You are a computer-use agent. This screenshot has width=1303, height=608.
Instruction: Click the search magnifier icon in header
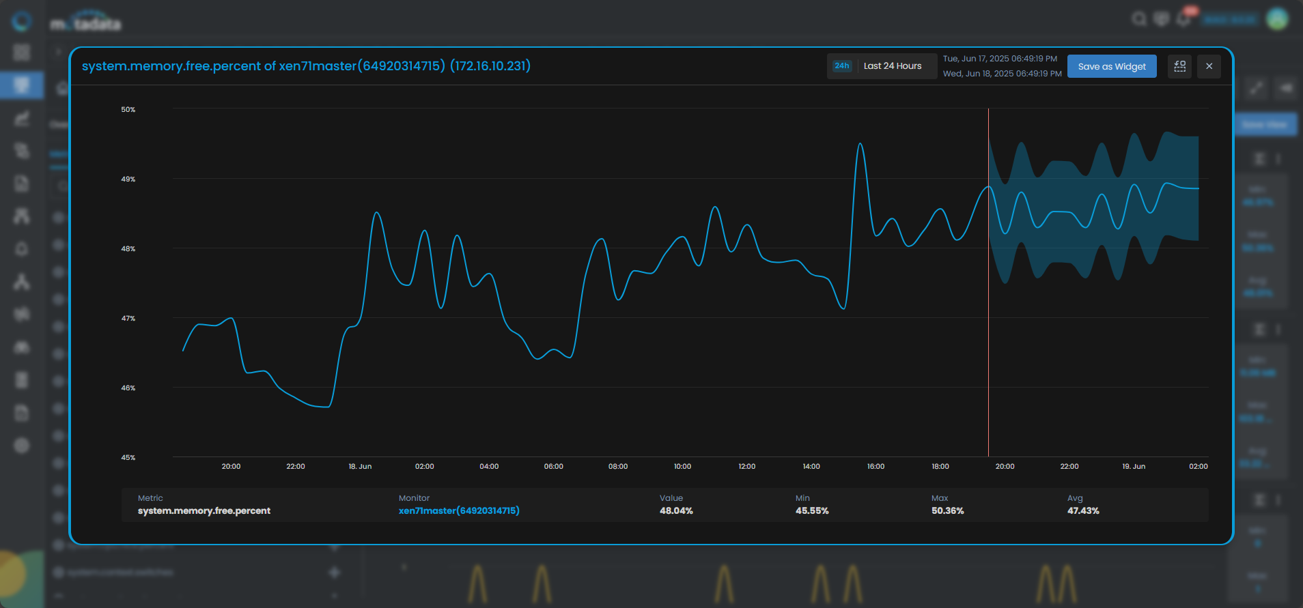click(x=1138, y=19)
